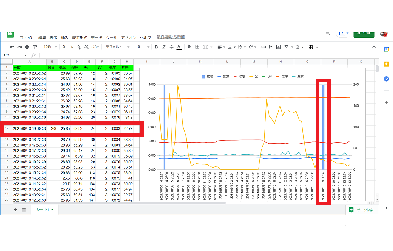Click the undo arrow in toolbar
This screenshot has height=251, width=393.
pyautogui.click(x=12, y=47)
